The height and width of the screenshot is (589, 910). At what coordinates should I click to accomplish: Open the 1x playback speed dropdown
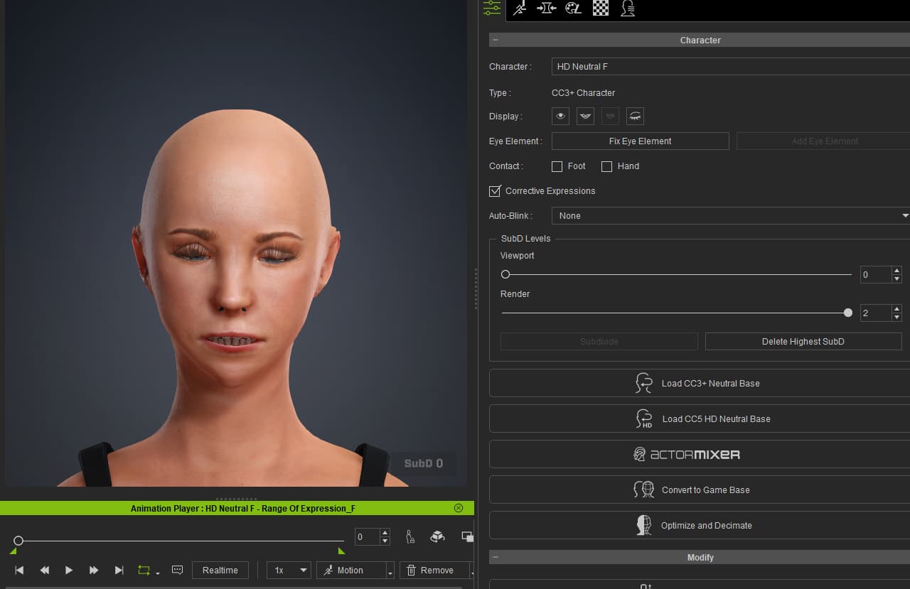pyautogui.click(x=289, y=570)
